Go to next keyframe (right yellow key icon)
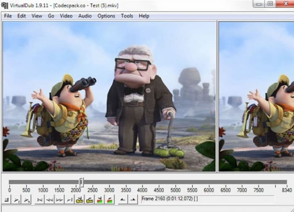 (x=89, y=200)
